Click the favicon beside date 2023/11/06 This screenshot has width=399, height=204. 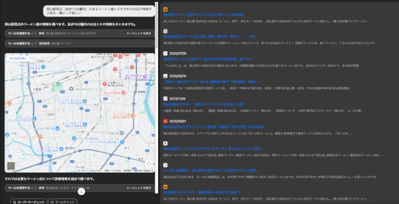[x=166, y=98]
